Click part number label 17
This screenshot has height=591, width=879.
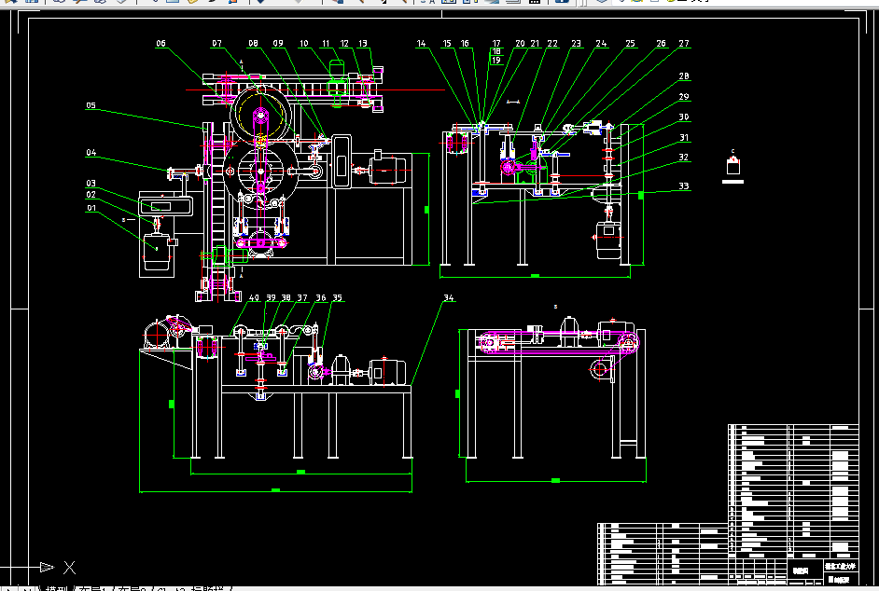point(496,44)
